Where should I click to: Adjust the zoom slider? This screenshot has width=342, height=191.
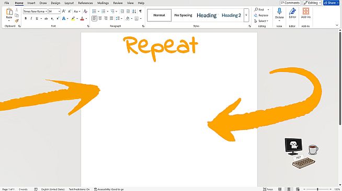click(317, 189)
